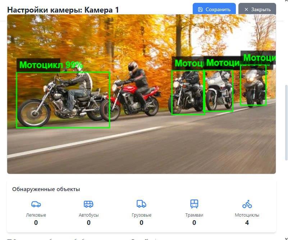Click the Легковые count value 0
Screen dimensions: 288x240
pyautogui.click(x=36, y=223)
